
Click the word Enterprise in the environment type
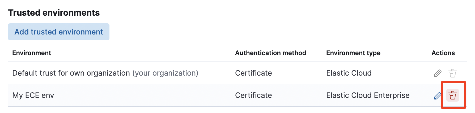coord(392,95)
